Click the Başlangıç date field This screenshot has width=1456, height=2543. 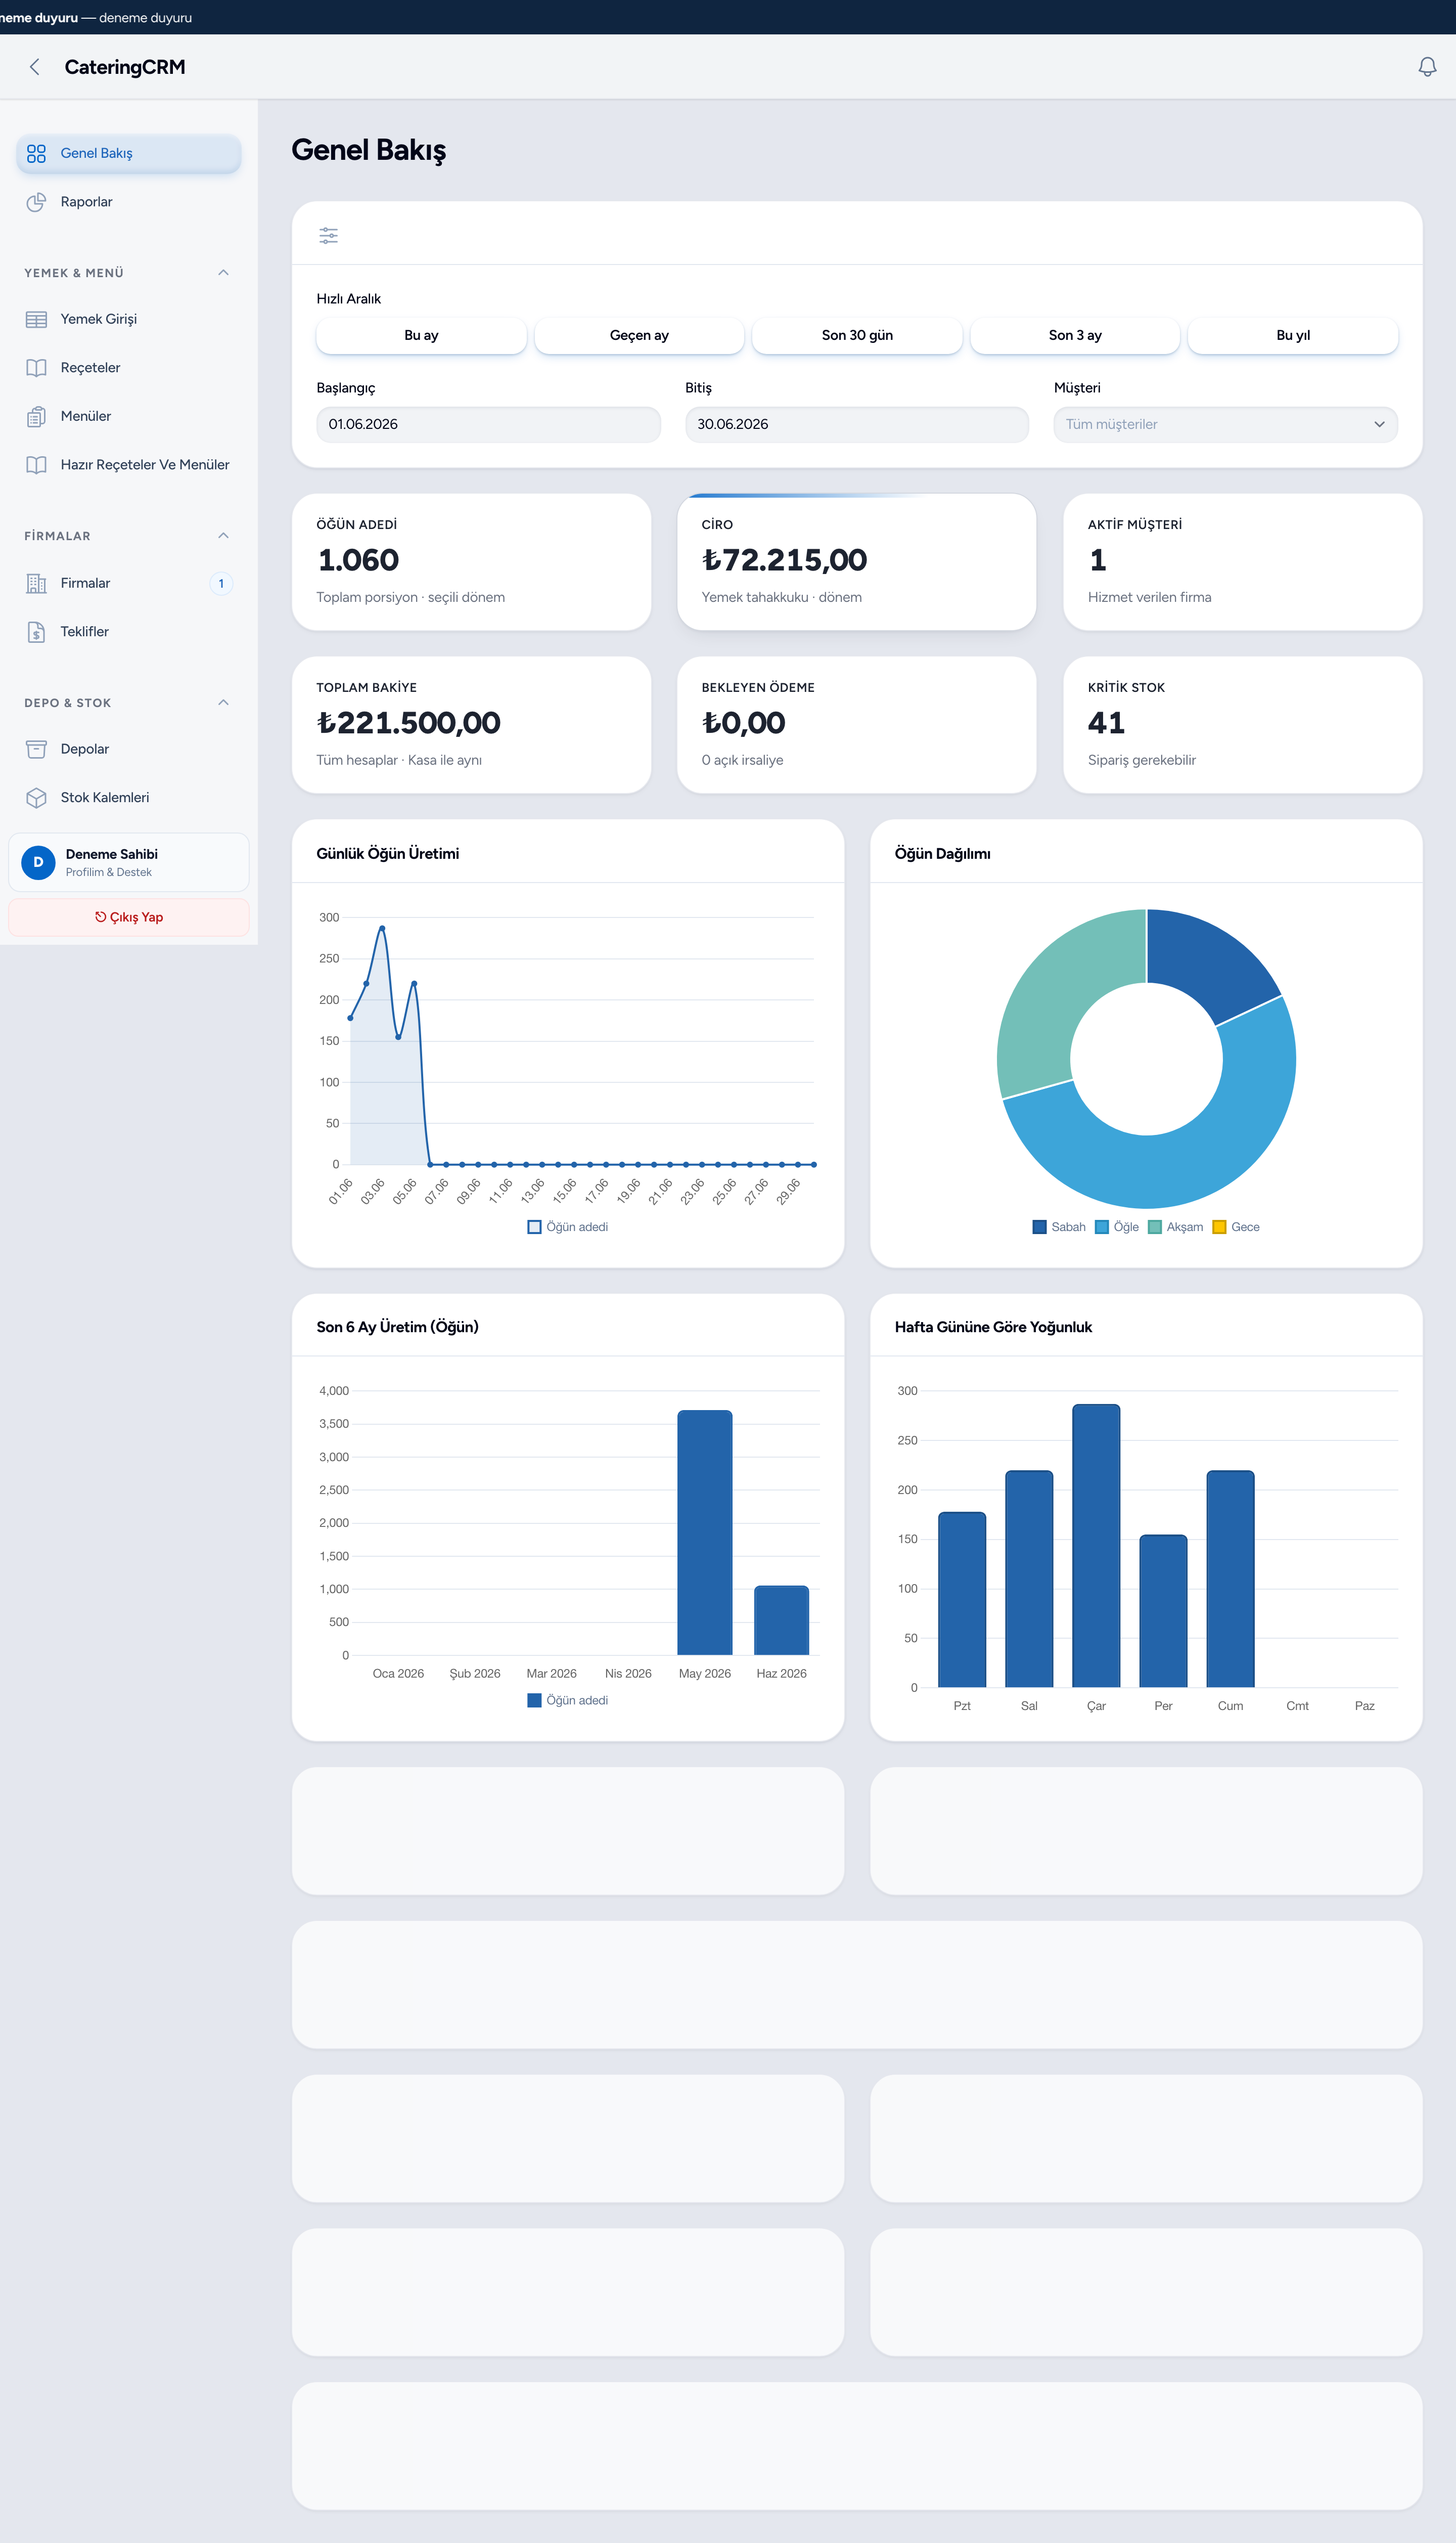tap(488, 424)
